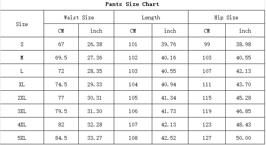
Task: Click the Pants Size Chart title
Action: (x=132, y=4)
